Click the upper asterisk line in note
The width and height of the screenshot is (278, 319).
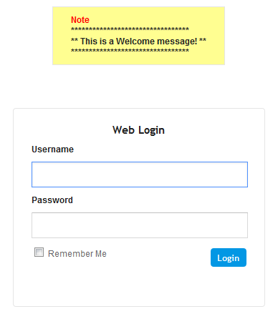tap(130, 29)
